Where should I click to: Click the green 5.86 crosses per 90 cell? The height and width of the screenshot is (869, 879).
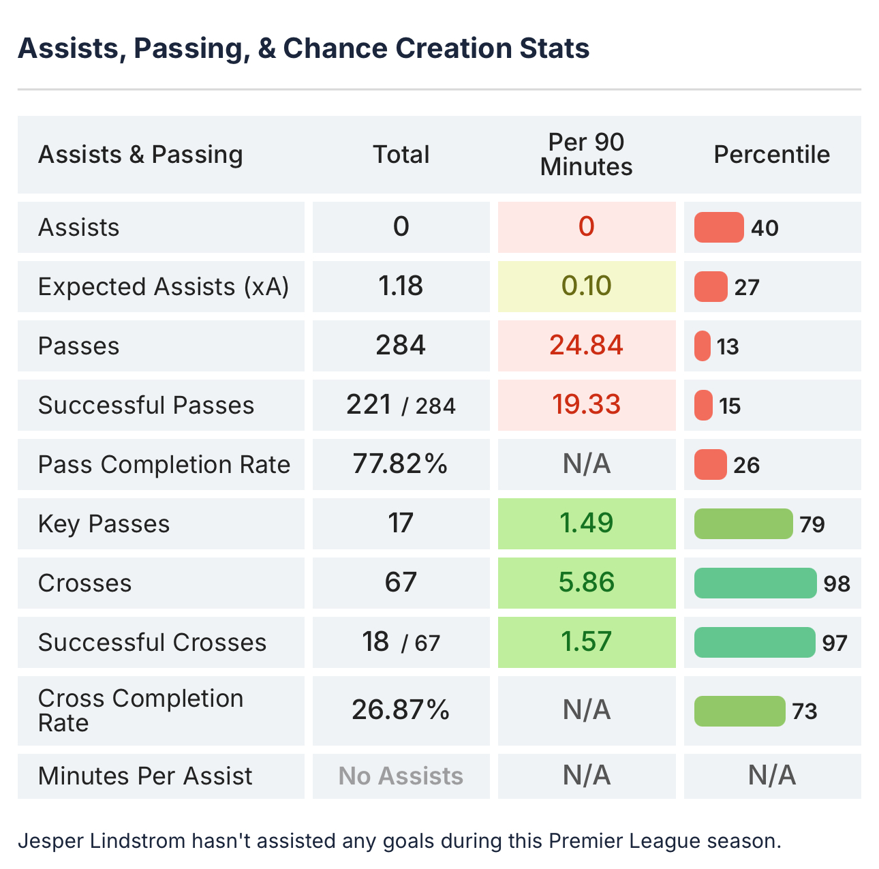pyautogui.click(x=586, y=583)
